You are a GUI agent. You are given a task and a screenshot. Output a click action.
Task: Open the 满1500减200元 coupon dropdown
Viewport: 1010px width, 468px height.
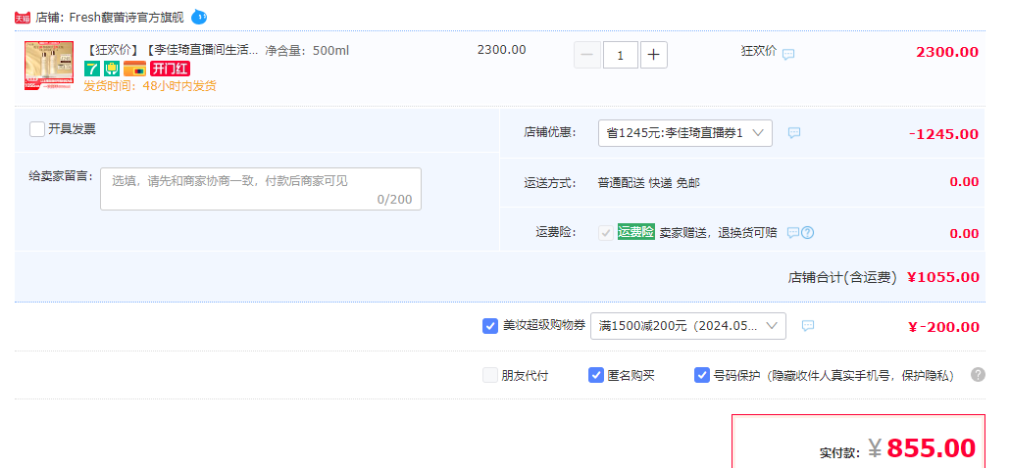click(x=688, y=326)
